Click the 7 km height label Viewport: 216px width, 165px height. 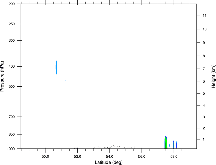coord(204,69)
